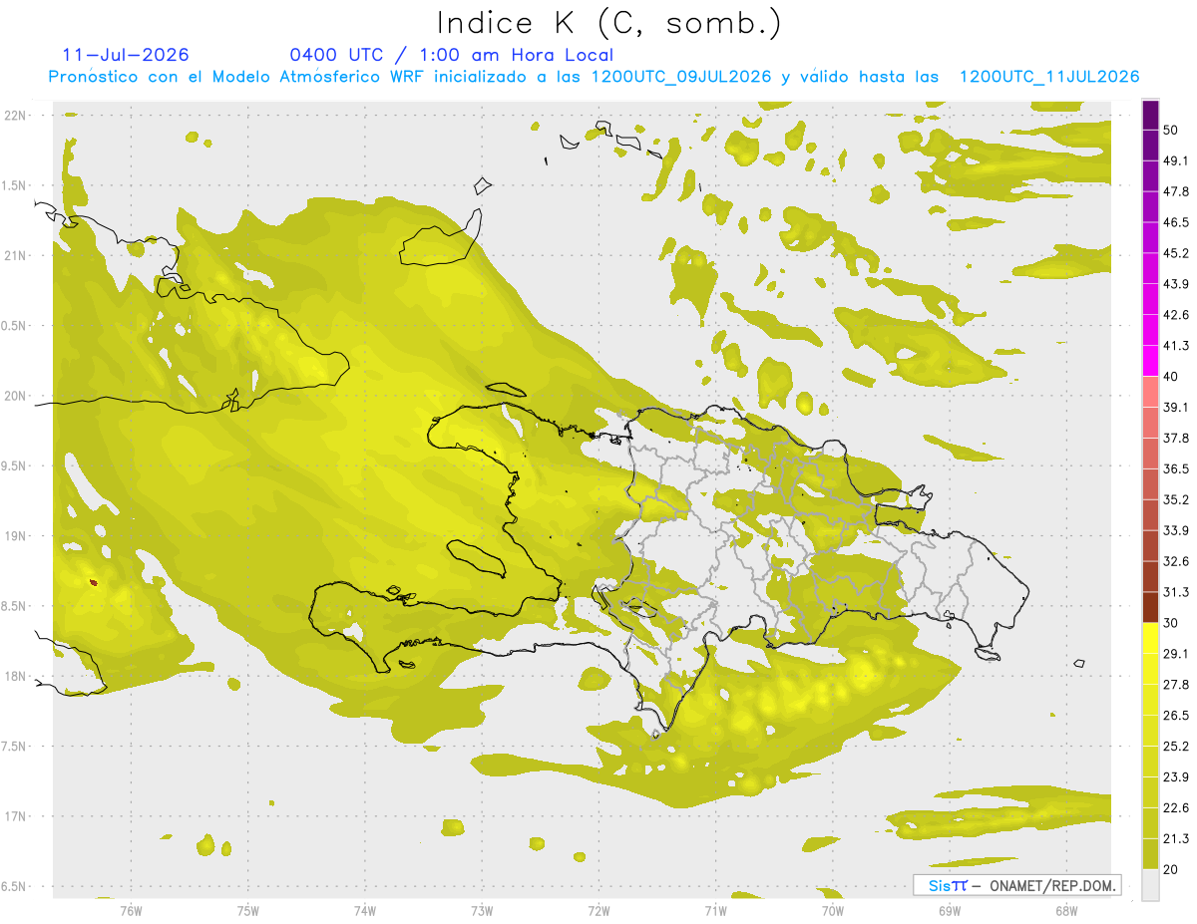Click the '40' color scale value

[x=1171, y=377]
